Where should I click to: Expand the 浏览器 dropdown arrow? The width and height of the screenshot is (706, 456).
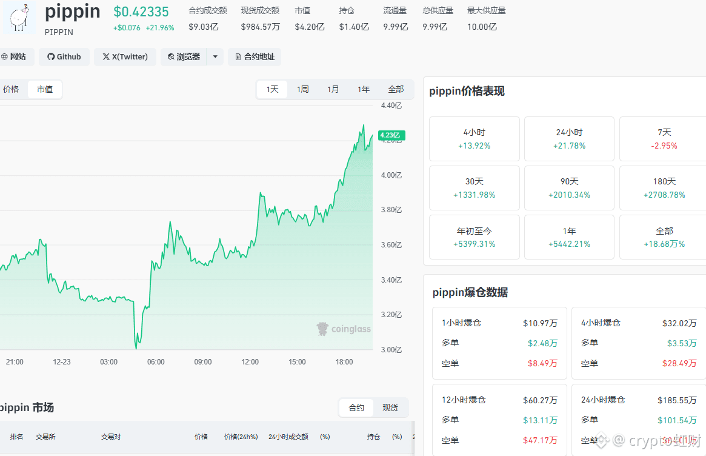pos(215,57)
